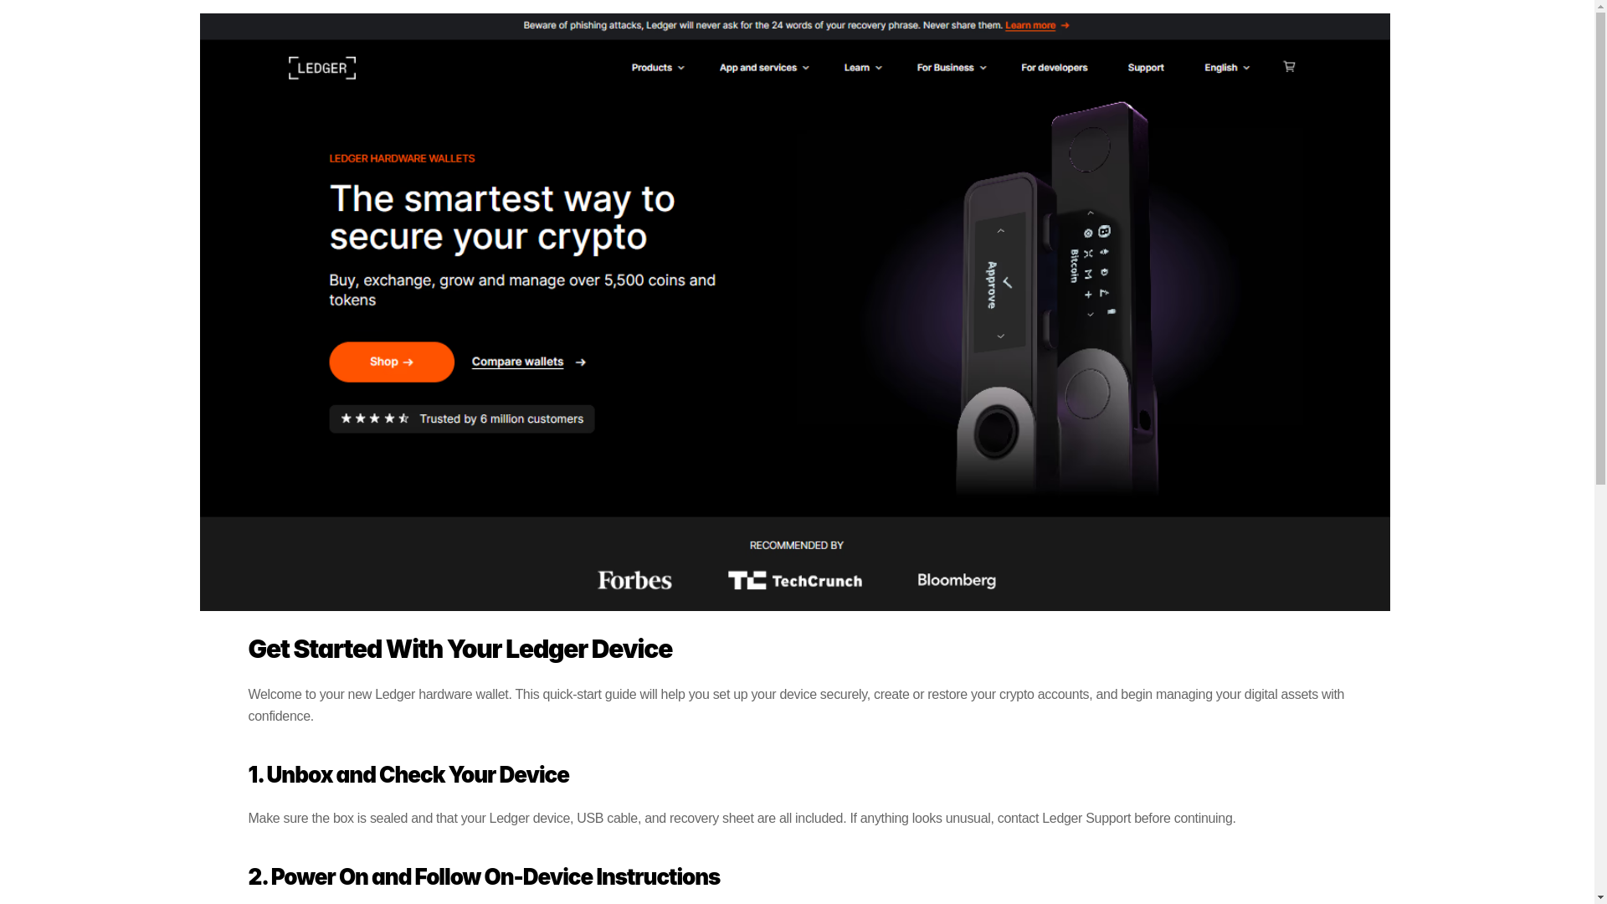Open the Learn dropdown menu
Image resolution: width=1607 pixels, height=904 pixels.
pos(862,68)
